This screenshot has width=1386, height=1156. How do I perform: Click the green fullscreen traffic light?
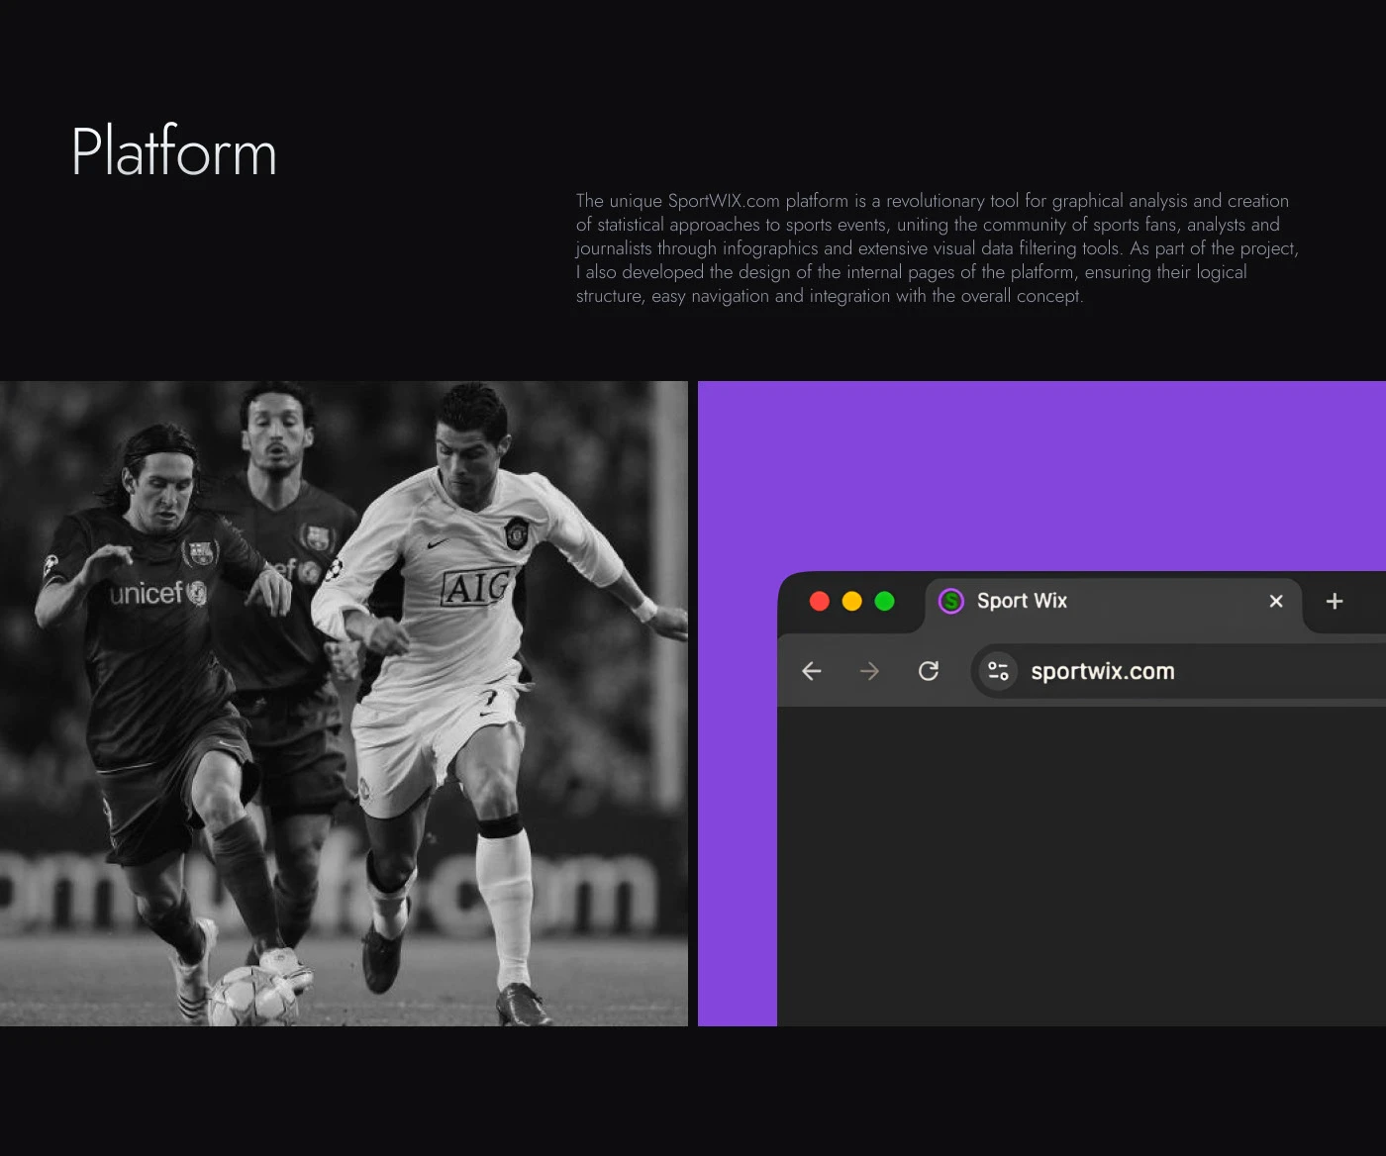(884, 601)
